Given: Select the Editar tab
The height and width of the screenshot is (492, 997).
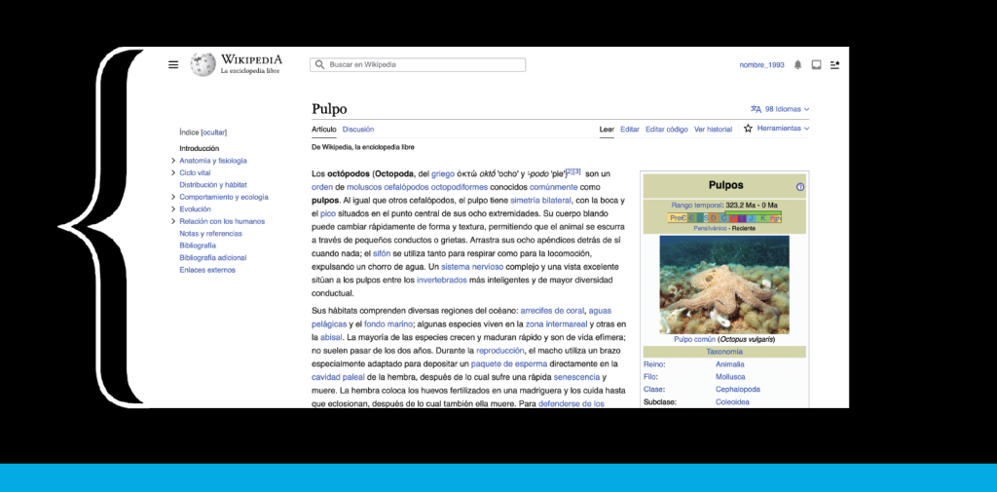Looking at the screenshot, I should 630,130.
